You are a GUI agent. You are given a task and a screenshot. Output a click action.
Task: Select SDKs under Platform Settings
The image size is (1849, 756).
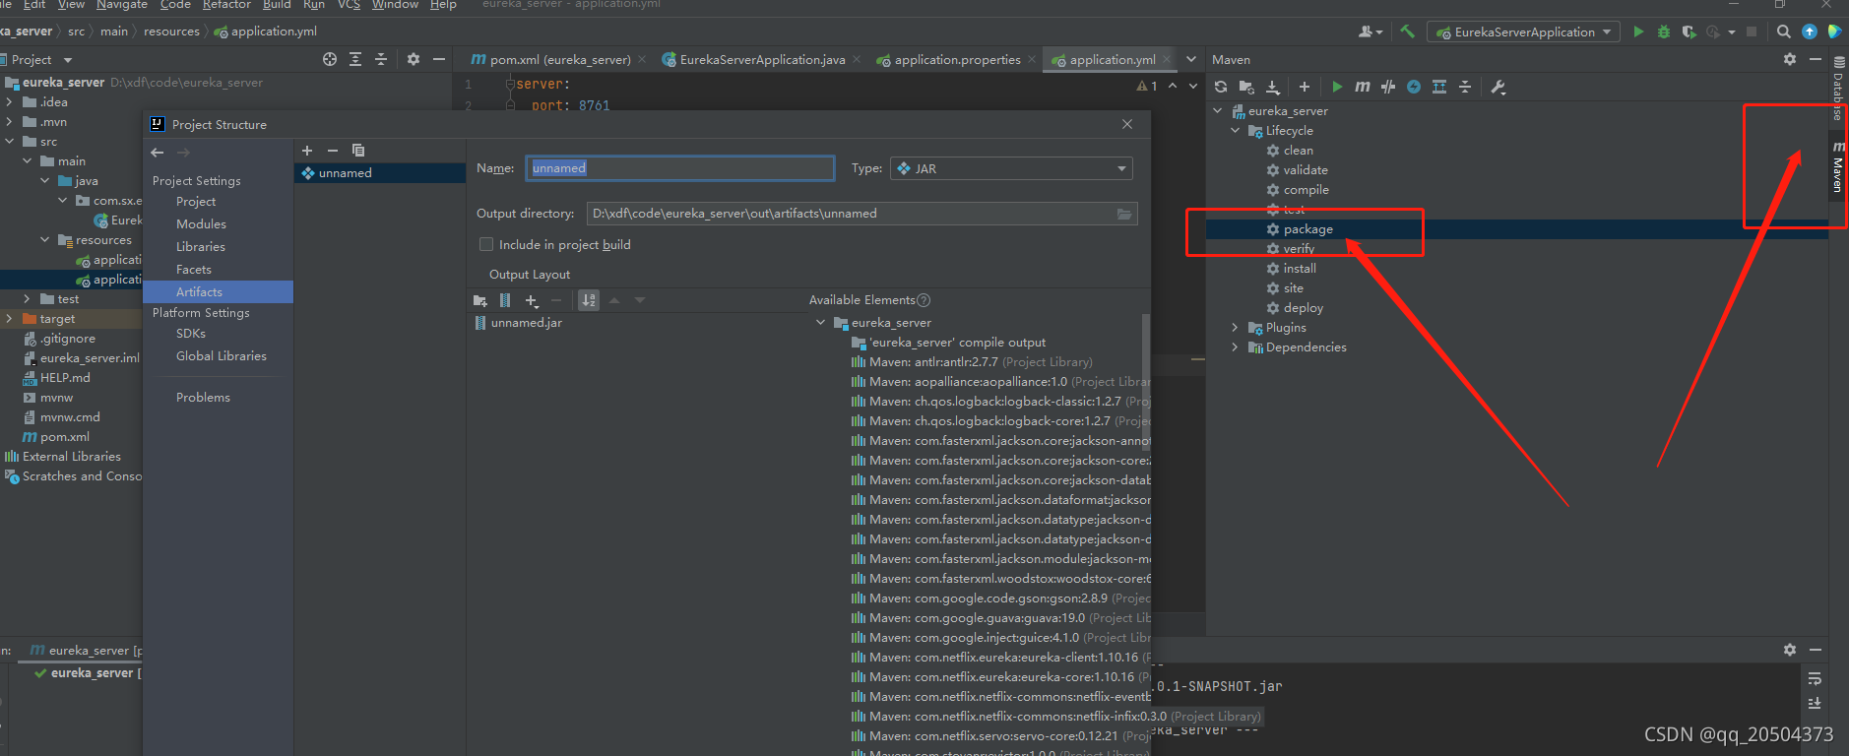(x=191, y=334)
